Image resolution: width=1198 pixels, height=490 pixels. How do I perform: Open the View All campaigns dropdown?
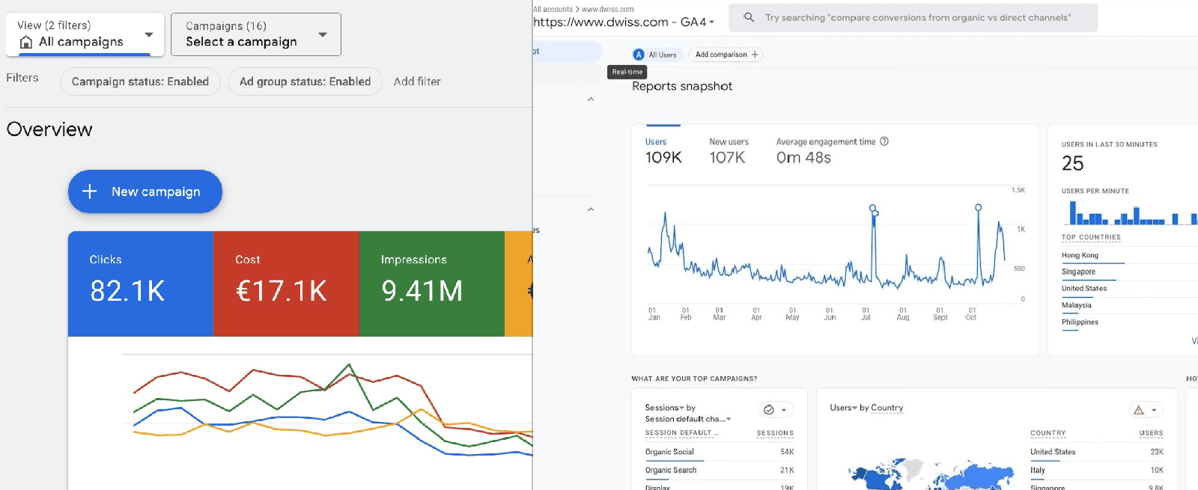click(x=85, y=34)
